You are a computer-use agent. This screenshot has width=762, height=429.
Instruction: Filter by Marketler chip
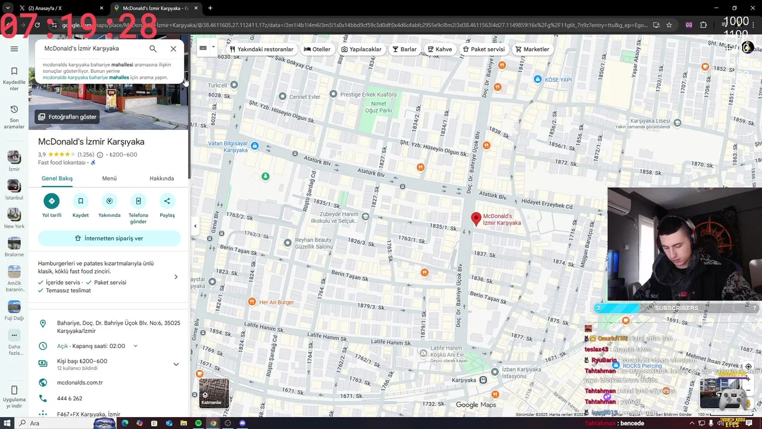pos(532,49)
